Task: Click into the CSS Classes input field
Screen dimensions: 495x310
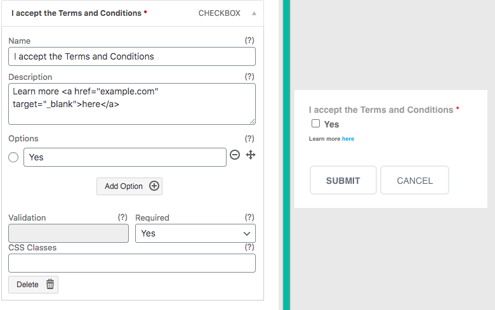Action: tap(132, 263)
